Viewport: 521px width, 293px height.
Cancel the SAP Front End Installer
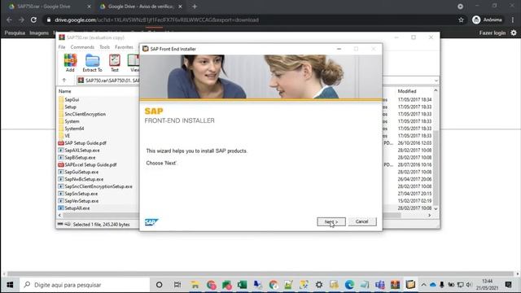361,221
